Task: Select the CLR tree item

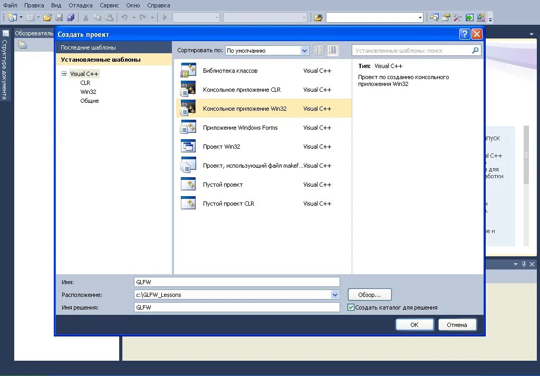Action: pos(85,83)
